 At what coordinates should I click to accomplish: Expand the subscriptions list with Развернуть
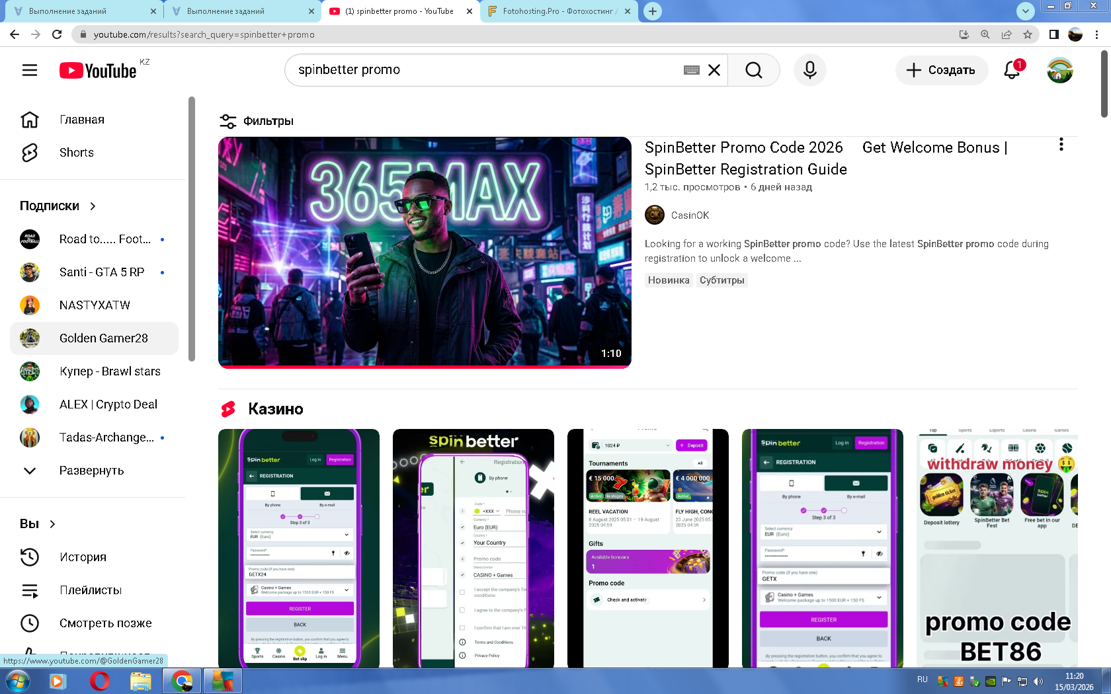91,471
